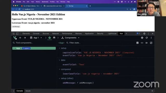Go back with the devtools left arrow

click(20, 38)
